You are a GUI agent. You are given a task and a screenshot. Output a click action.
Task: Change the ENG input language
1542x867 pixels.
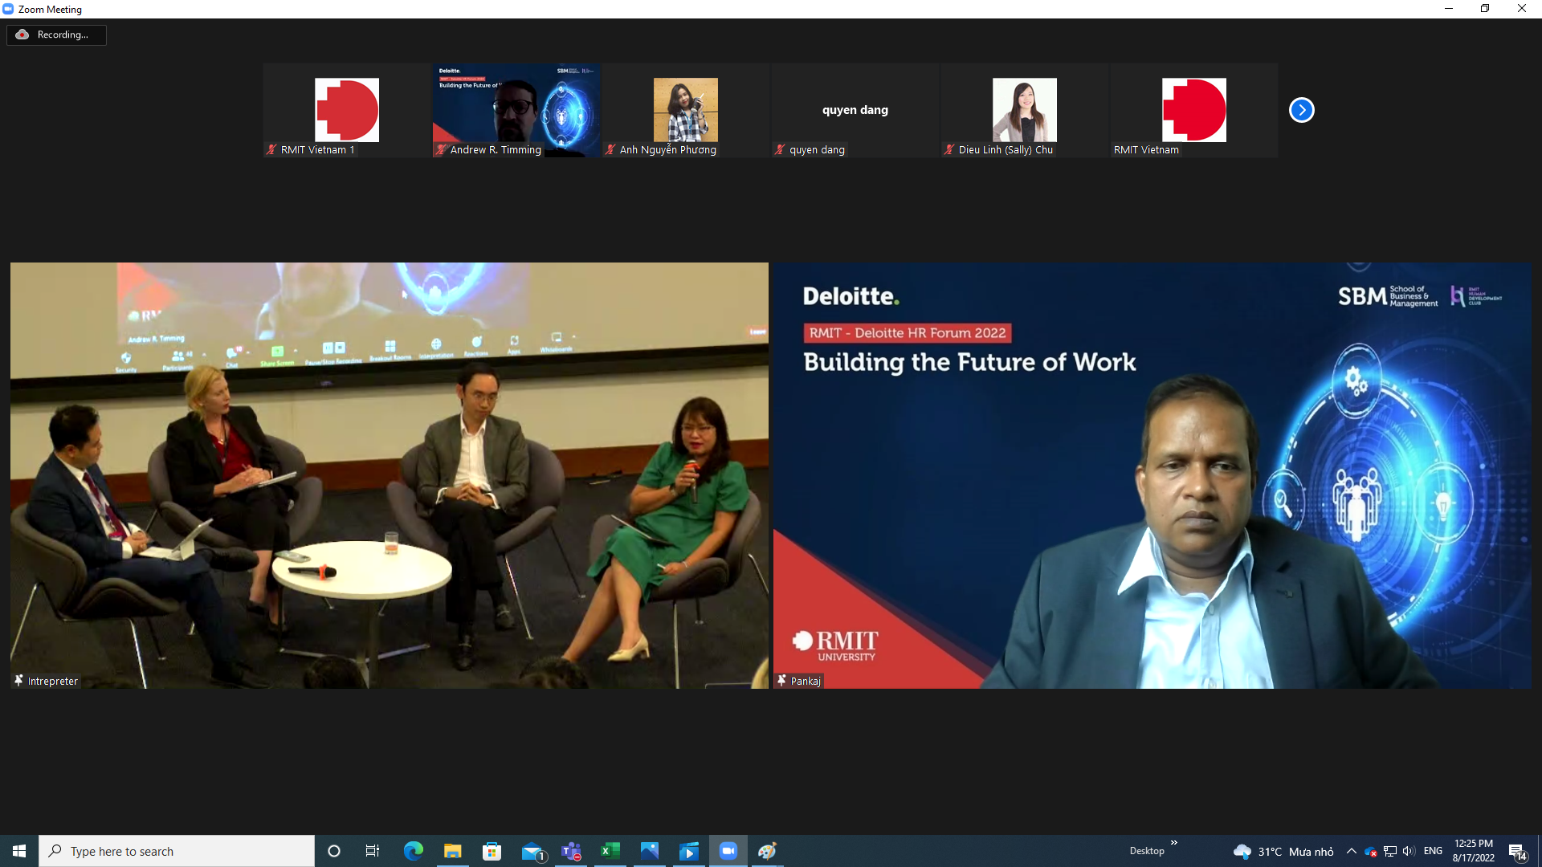pos(1433,851)
